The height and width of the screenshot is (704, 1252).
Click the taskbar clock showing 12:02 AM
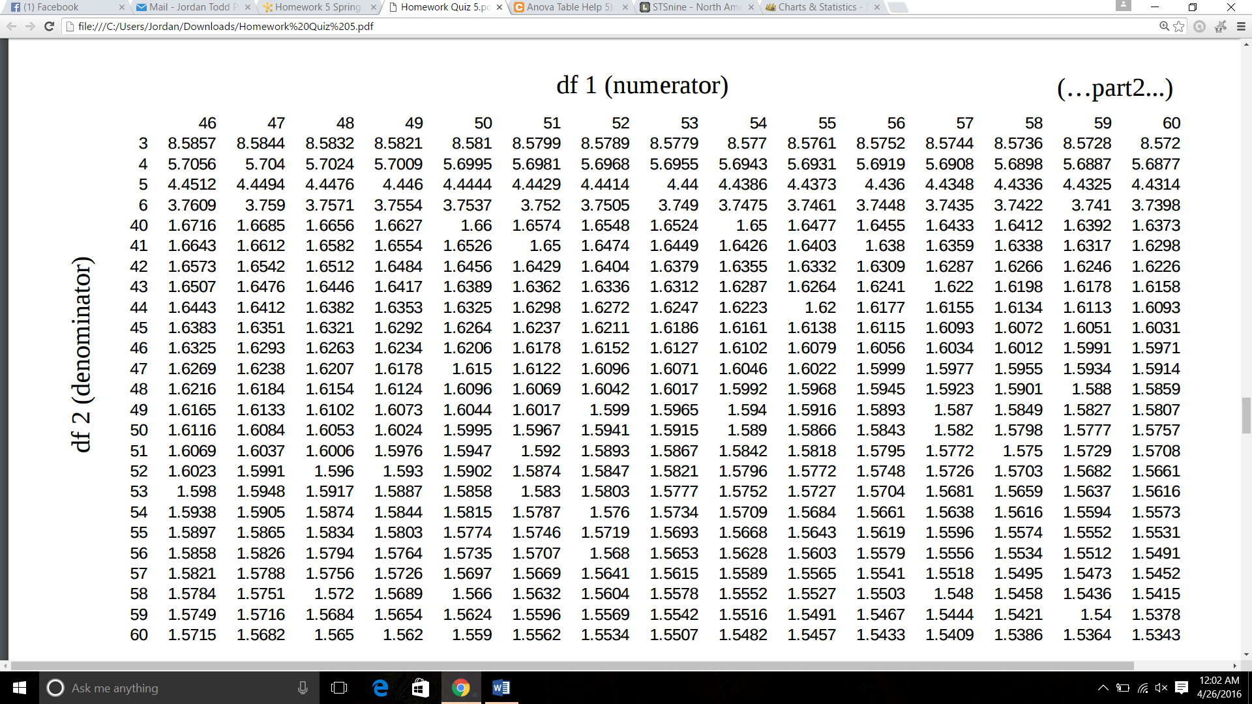[1219, 688]
